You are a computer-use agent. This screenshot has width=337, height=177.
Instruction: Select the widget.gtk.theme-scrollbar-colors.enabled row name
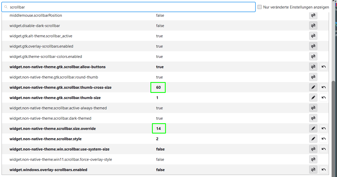point(46,57)
